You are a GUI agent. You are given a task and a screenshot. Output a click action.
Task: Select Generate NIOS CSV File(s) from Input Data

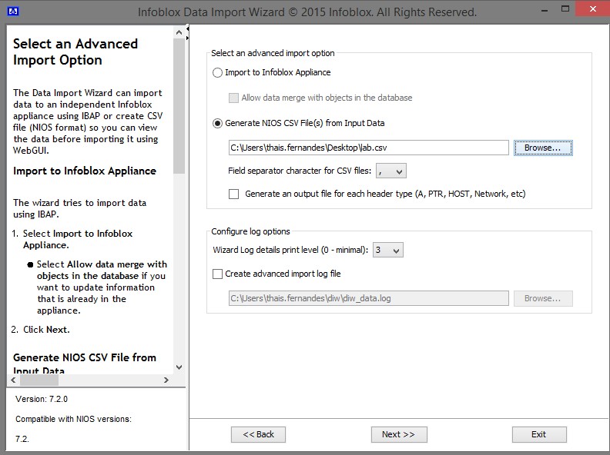coord(217,123)
